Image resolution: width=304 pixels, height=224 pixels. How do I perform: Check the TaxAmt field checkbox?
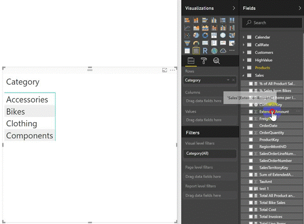[251, 182]
